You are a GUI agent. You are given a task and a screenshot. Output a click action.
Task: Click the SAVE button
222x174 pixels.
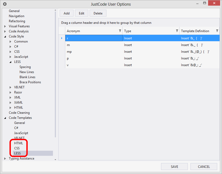coord(174,167)
